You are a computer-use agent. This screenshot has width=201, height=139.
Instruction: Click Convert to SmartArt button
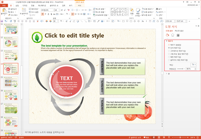[100, 15]
